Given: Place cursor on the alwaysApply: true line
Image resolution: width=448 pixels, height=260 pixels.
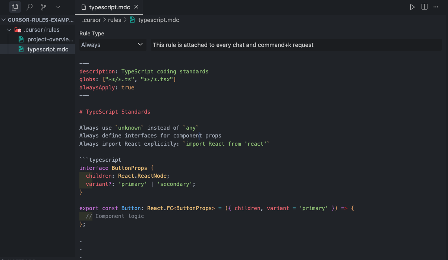Looking at the screenshot, I should click(107, 88).
